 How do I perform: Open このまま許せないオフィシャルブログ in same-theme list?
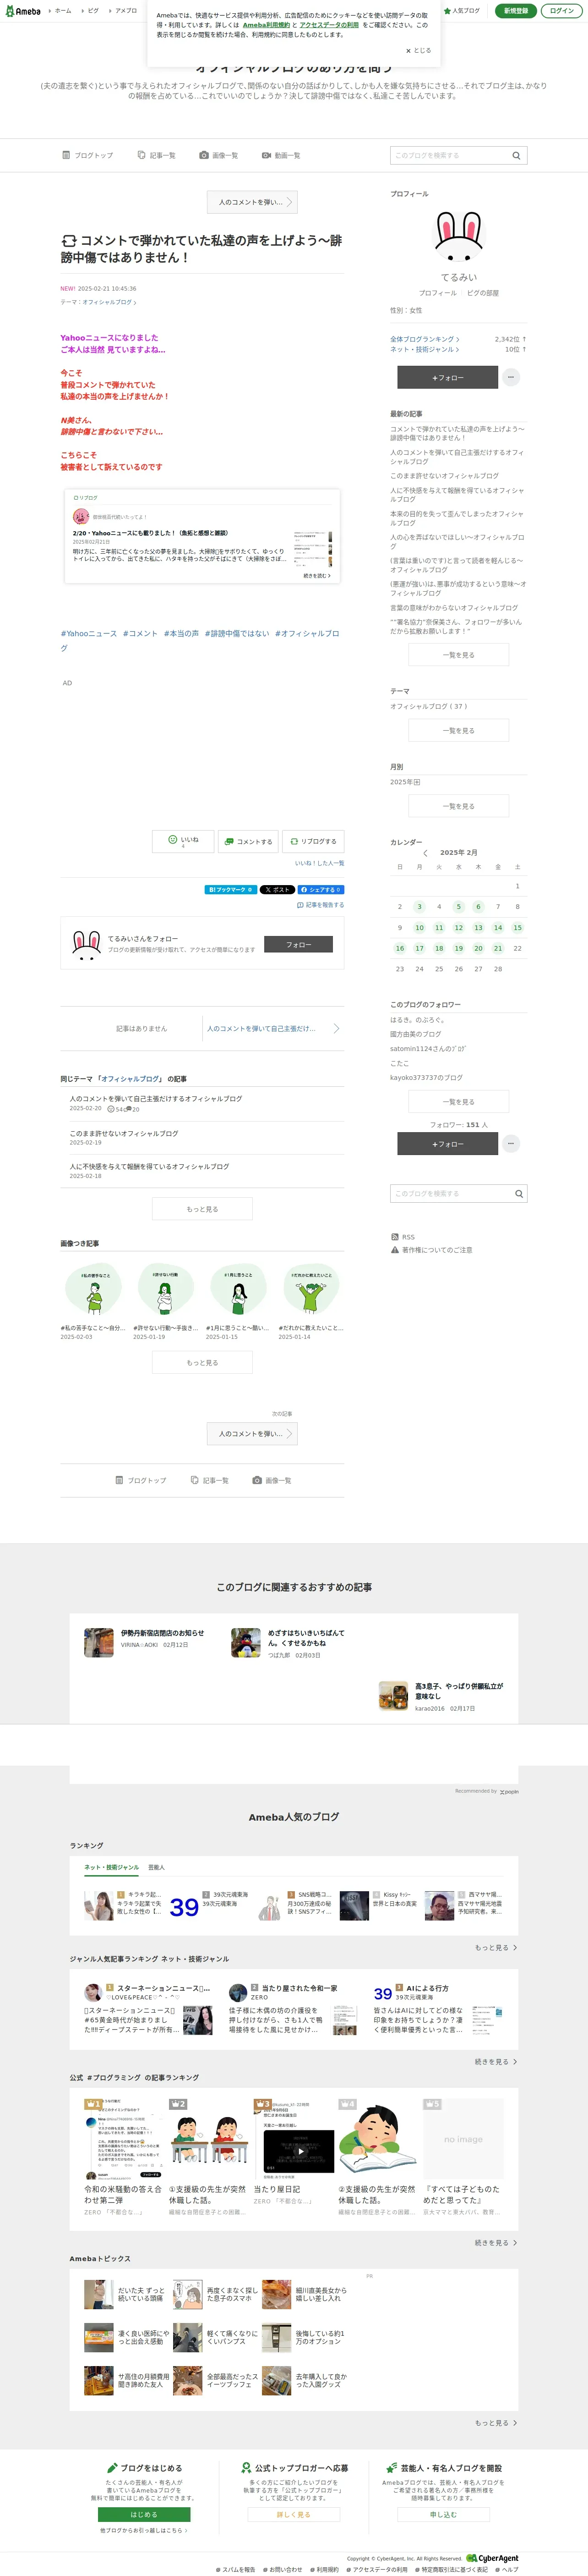tap(124, 1133)
